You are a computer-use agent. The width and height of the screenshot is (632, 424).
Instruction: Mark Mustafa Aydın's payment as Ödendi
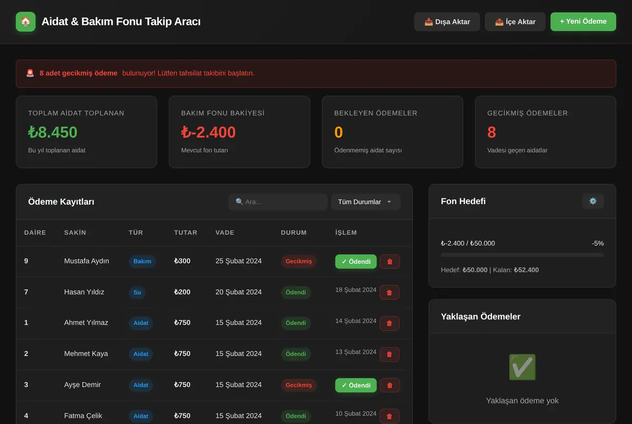[356, 261]
